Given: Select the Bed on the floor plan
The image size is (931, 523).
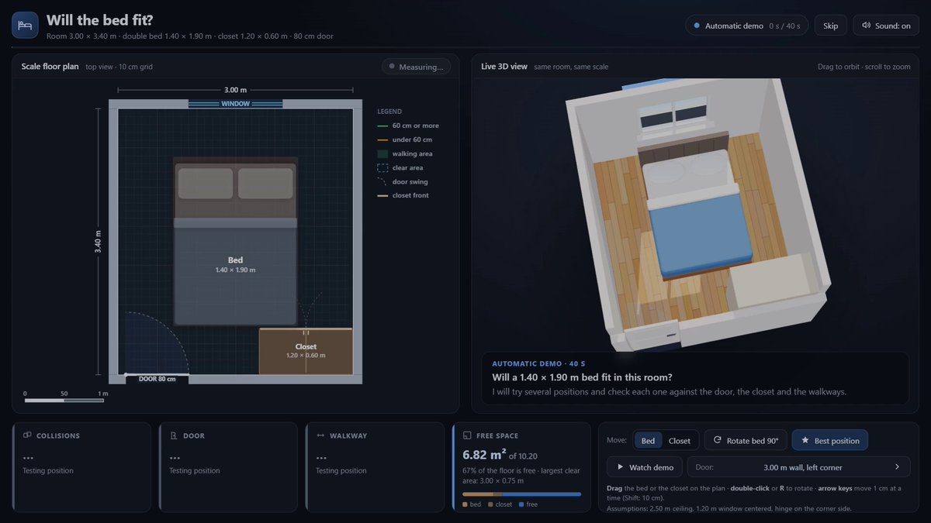Looking at the screenshot, I should 235,241.
